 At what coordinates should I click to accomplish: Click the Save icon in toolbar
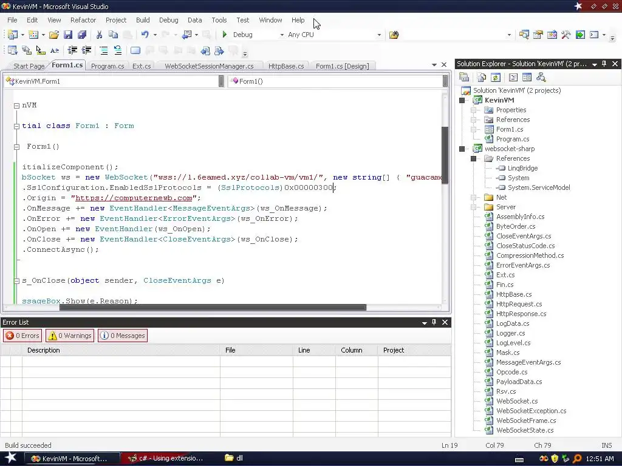point(68,35)
